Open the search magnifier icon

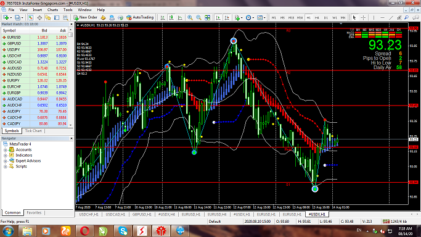[407, 17]
